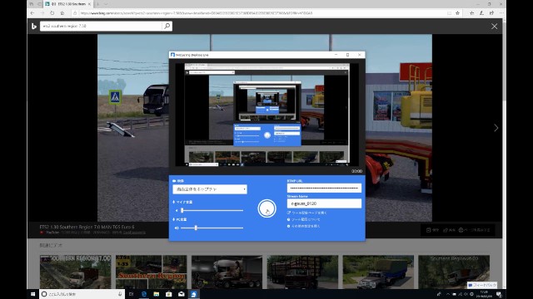Toggle the microphone volume mute icon
The image size is (533, 299).
click(x=176, y=210)
